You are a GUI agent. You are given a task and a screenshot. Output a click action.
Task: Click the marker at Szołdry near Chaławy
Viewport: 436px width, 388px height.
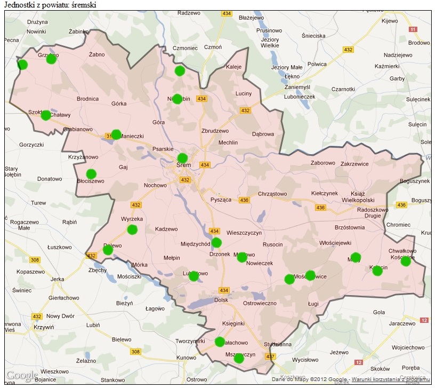coord(46,115)
